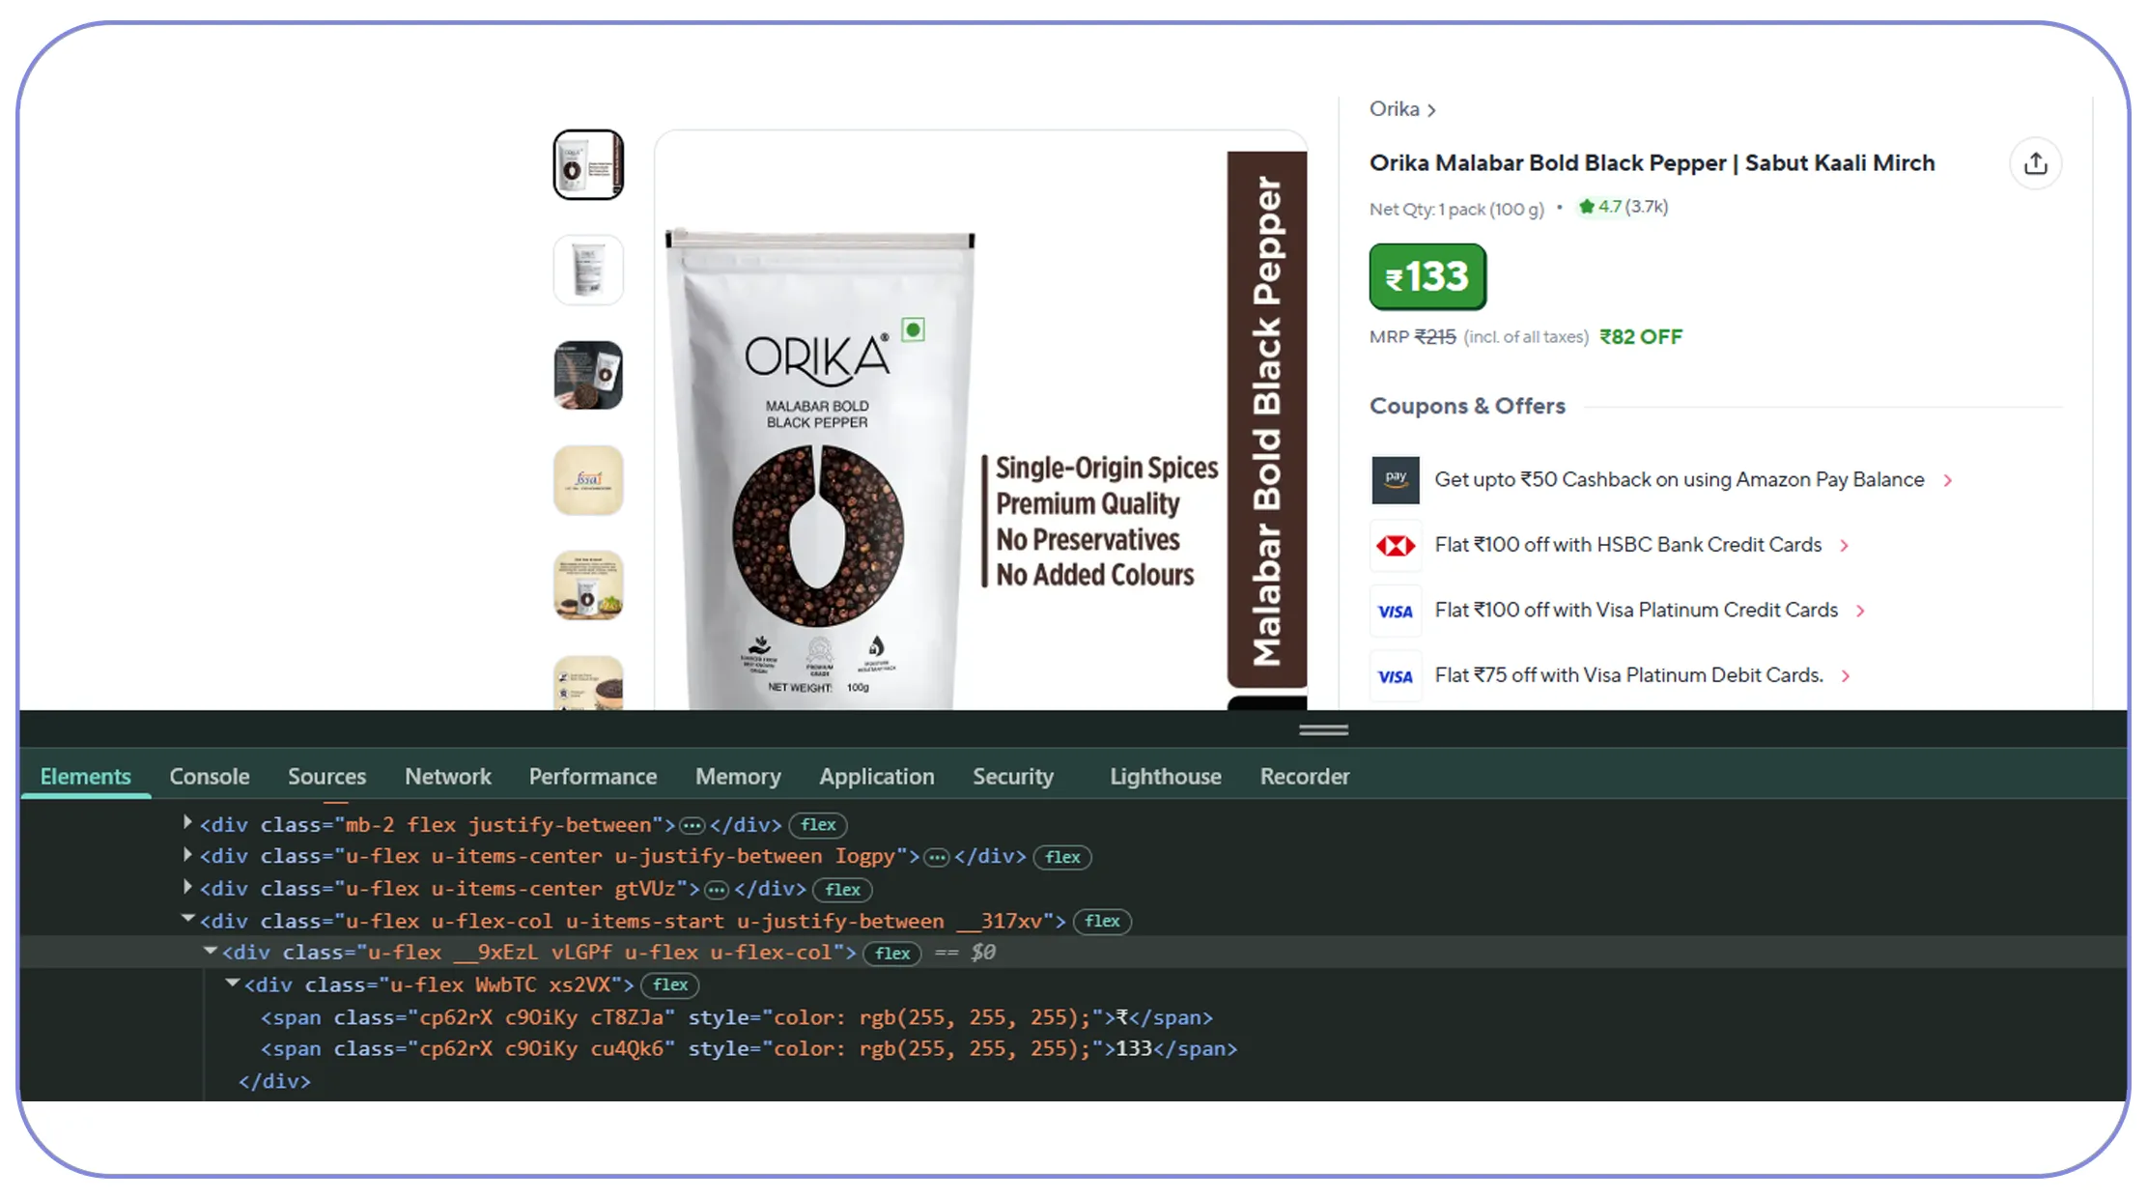
Task: Expand the mb-2 flex justify-between div
Action: [x=187, y=823]
